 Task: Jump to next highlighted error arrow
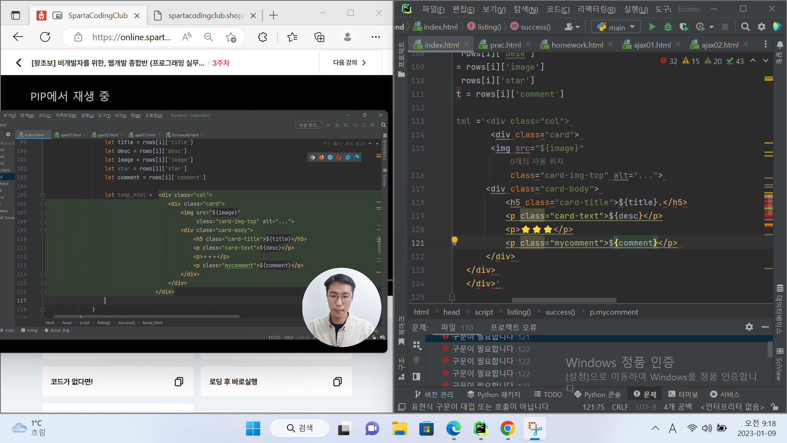(x=765, y=61)
